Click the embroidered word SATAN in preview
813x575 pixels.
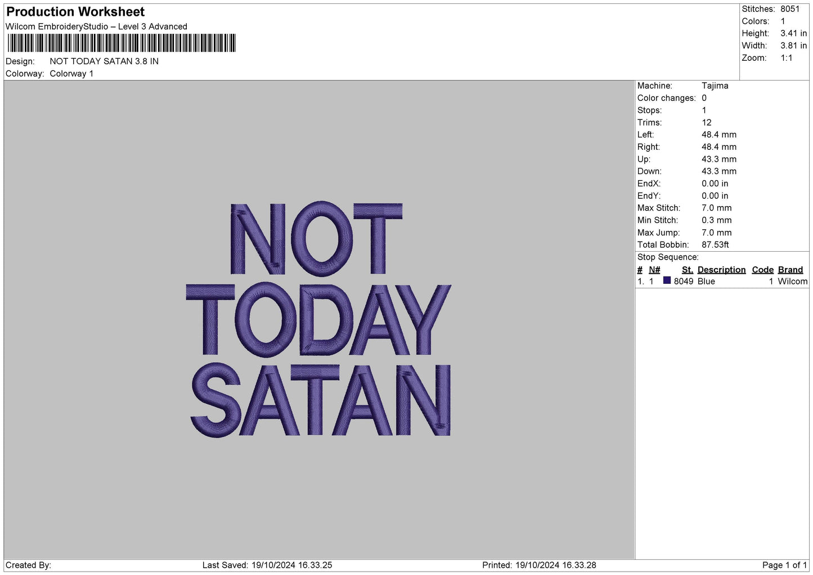(x=321, y=400)
